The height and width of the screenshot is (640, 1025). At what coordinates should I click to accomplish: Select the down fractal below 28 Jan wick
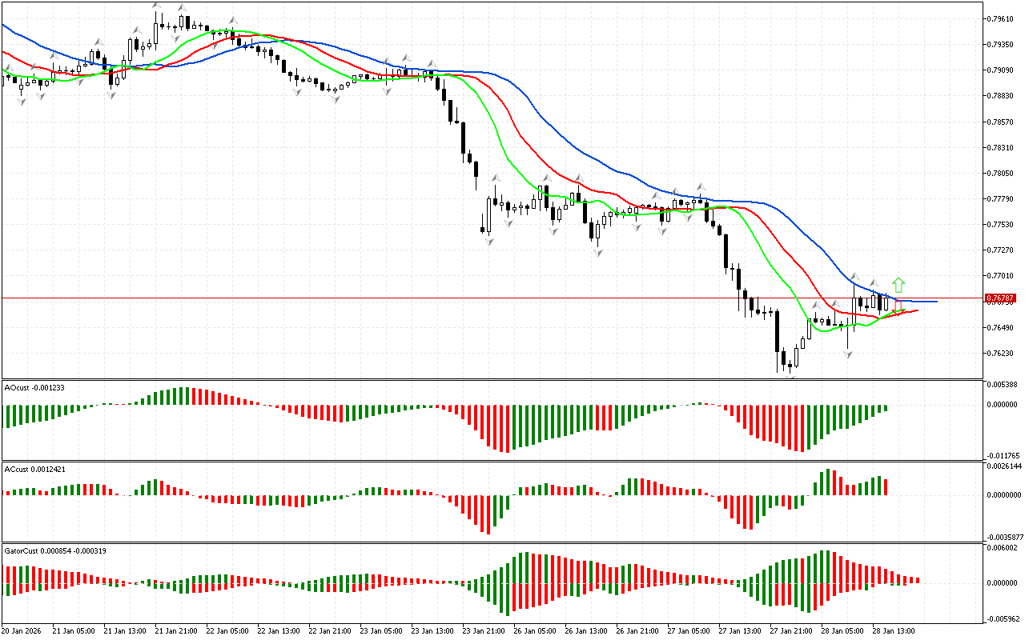tap(847, 353)
